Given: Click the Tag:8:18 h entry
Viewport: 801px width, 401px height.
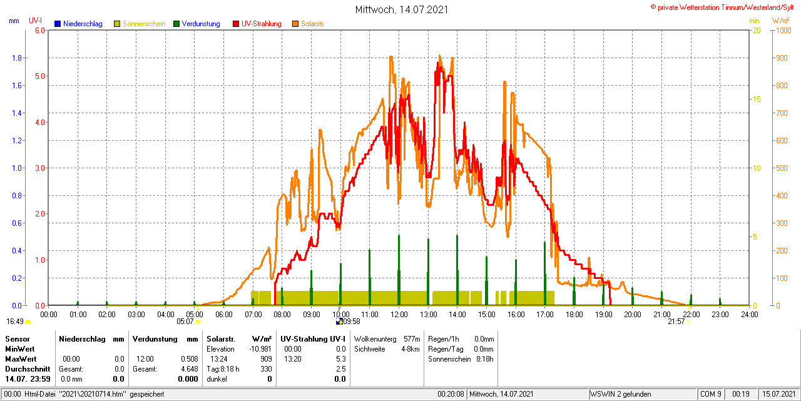Looking at the screenshot, I should [223, 369].
